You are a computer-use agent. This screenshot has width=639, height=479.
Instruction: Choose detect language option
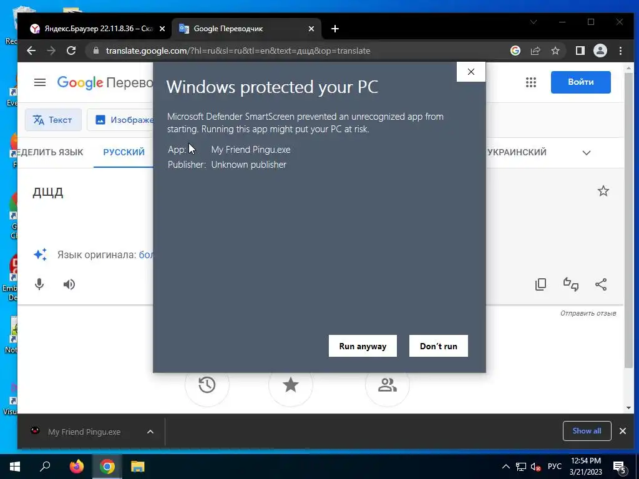(50, 152)
